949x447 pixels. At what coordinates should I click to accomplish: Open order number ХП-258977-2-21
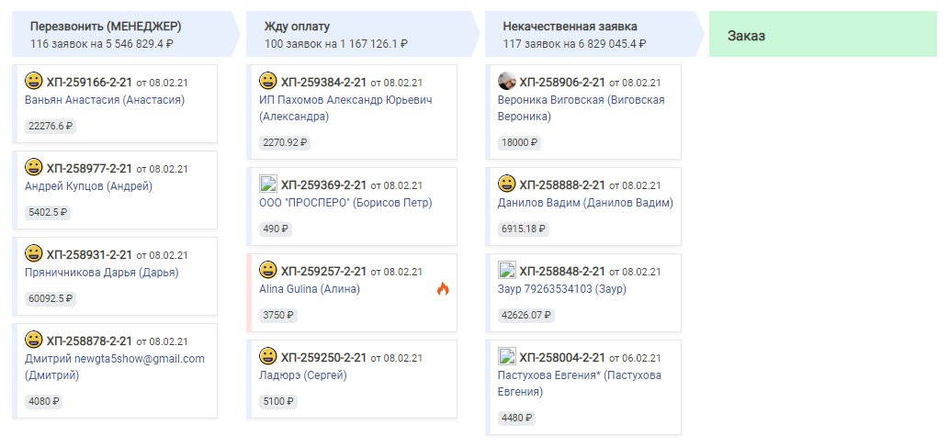89,169
